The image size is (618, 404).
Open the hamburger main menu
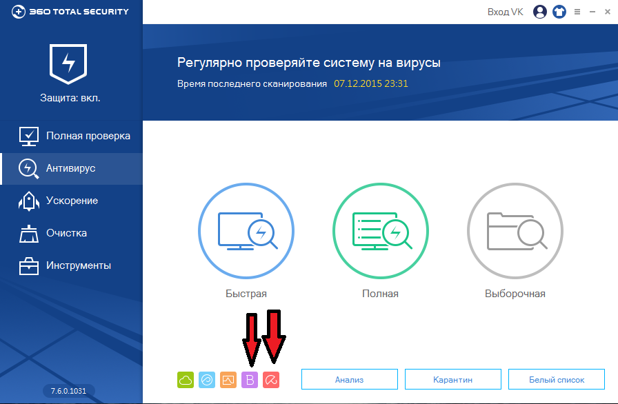(x=577, y=12)
